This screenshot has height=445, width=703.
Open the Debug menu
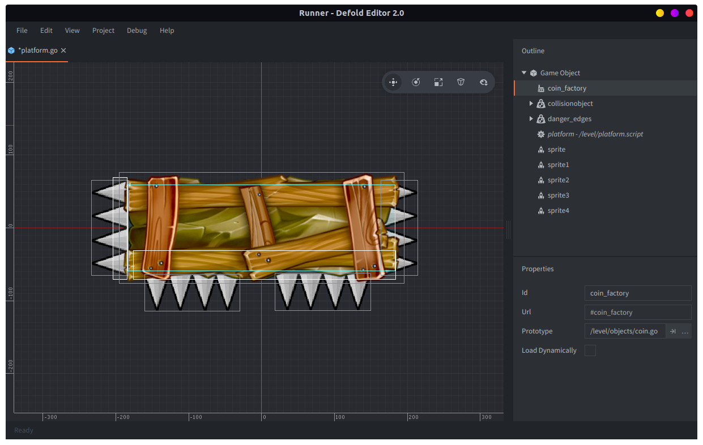pyautogui.click(x=137, y=31)
